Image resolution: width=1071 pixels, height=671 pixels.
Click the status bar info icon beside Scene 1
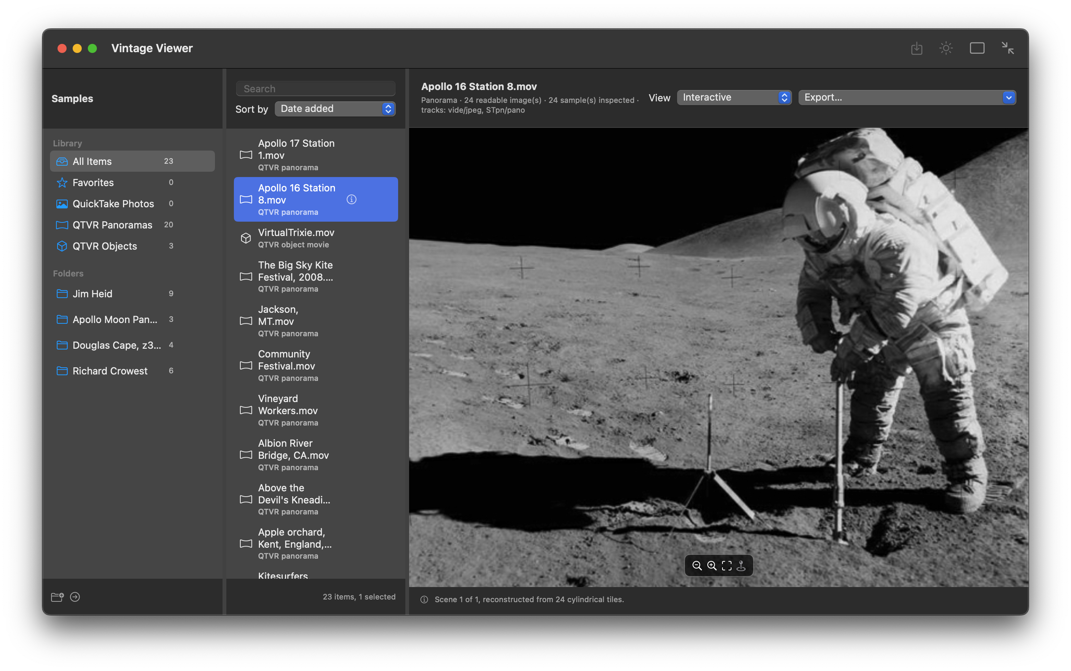(424, 600)
